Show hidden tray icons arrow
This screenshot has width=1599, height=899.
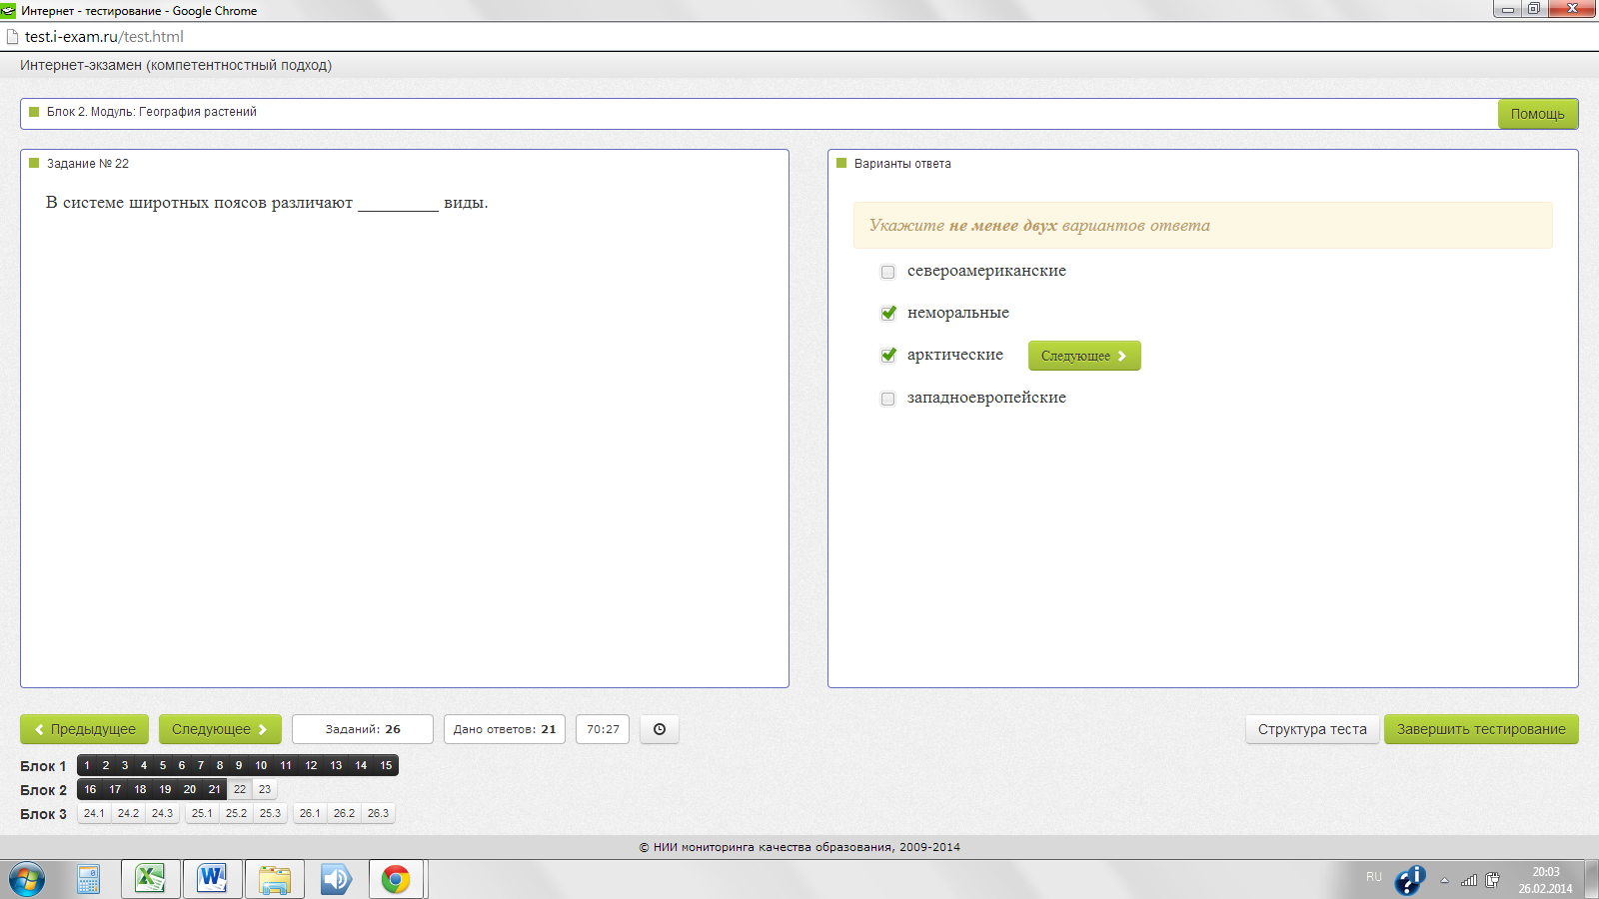(x=1444, y=880)
